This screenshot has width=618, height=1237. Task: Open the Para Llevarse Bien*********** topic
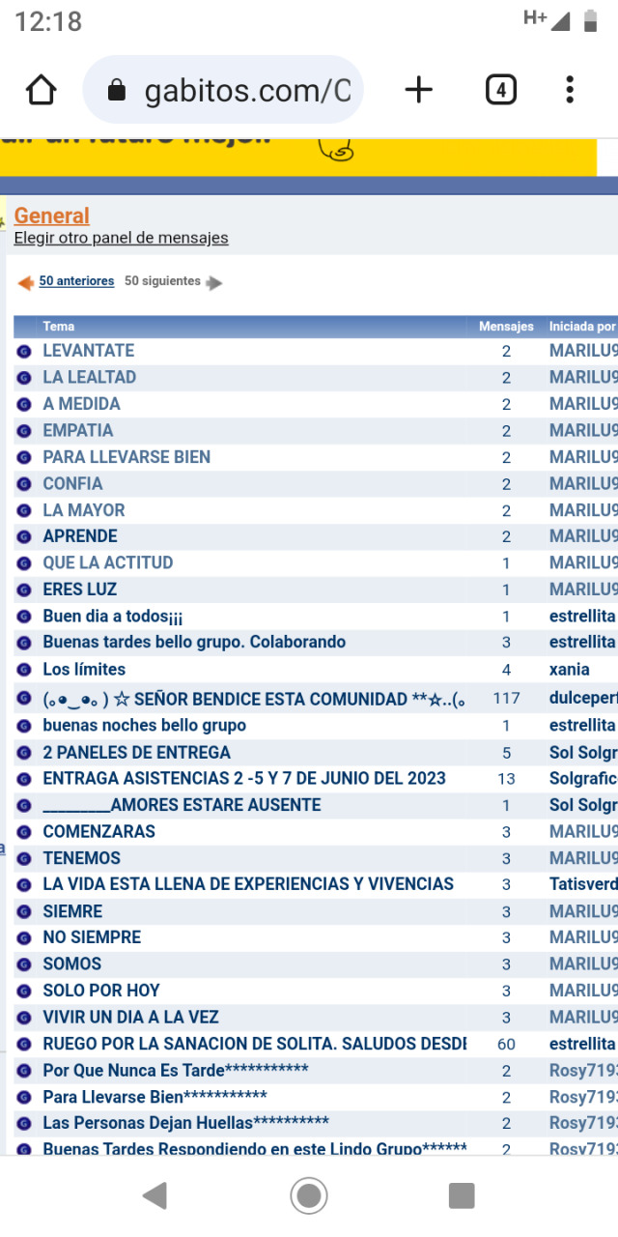154,1097
